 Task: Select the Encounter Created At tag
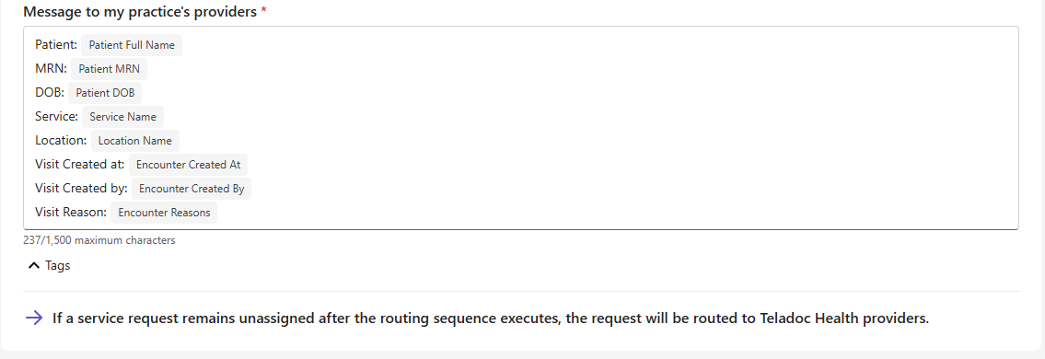click(188, 165)
